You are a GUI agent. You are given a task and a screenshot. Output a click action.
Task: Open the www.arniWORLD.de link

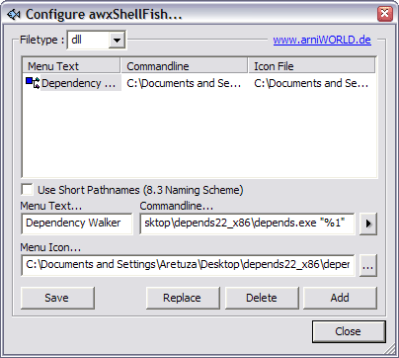click(x=322, y=40)
